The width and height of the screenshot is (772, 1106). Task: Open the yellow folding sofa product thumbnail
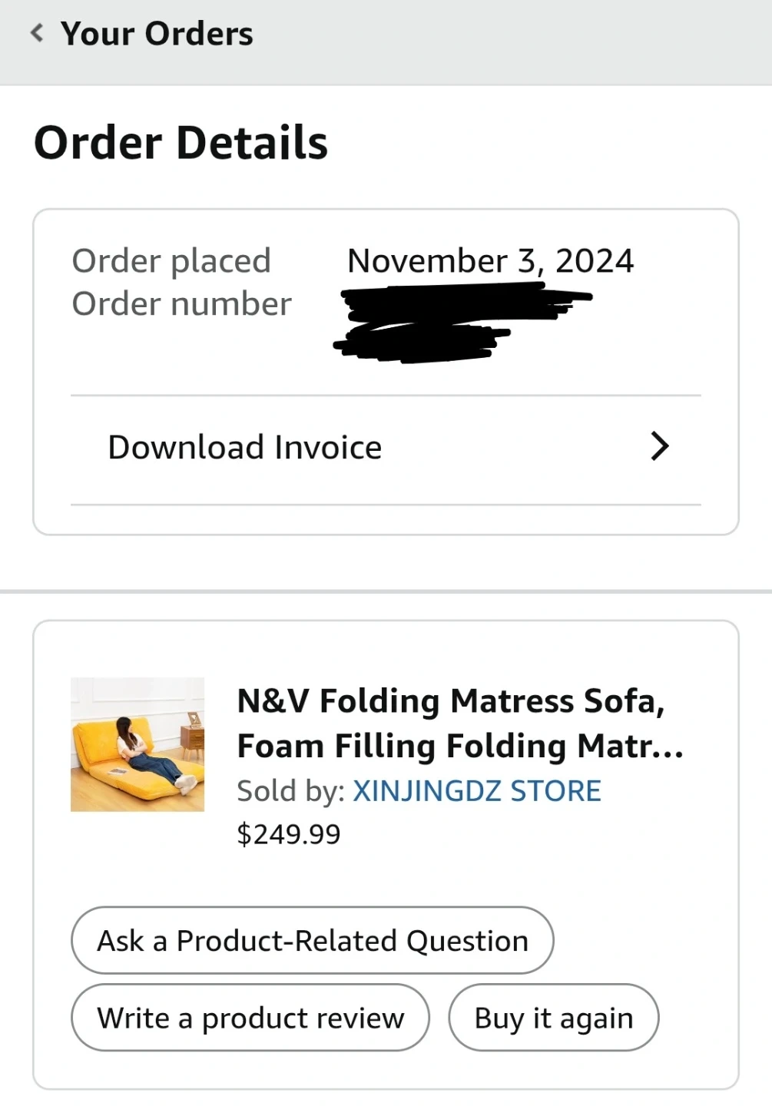[x=138, y=744]
